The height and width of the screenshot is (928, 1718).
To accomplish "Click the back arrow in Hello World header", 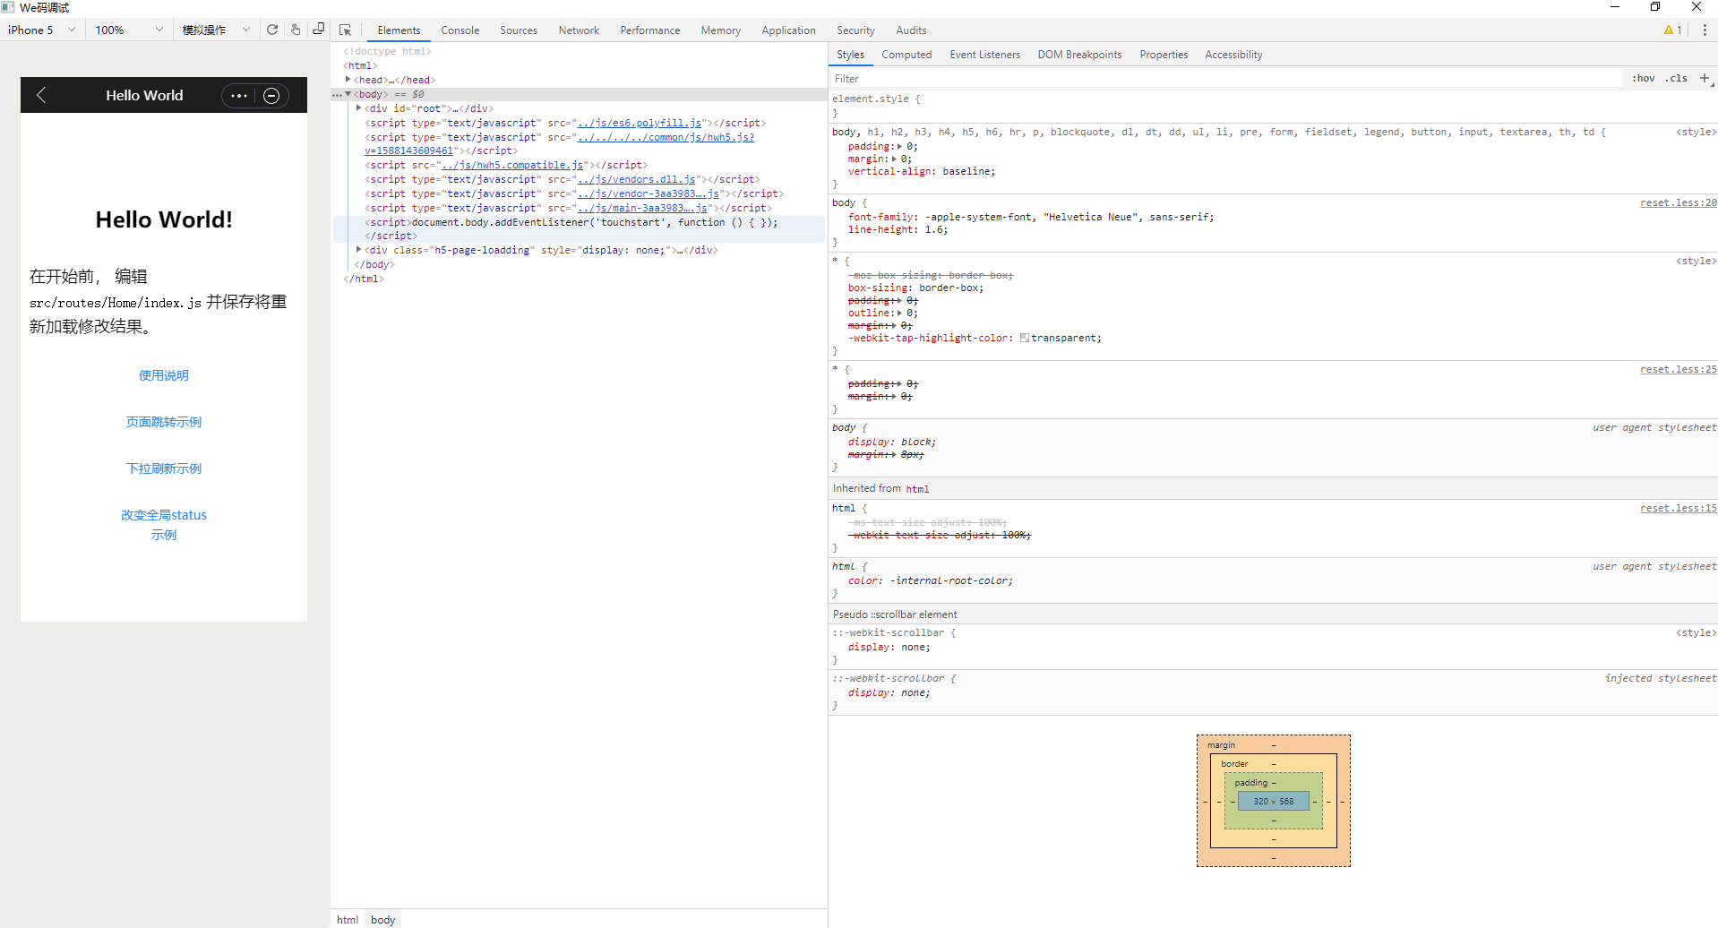I will (41, 95).
